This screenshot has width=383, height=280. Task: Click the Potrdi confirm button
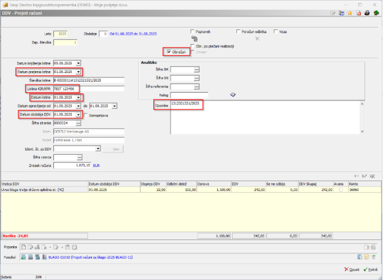coord(371,269)
